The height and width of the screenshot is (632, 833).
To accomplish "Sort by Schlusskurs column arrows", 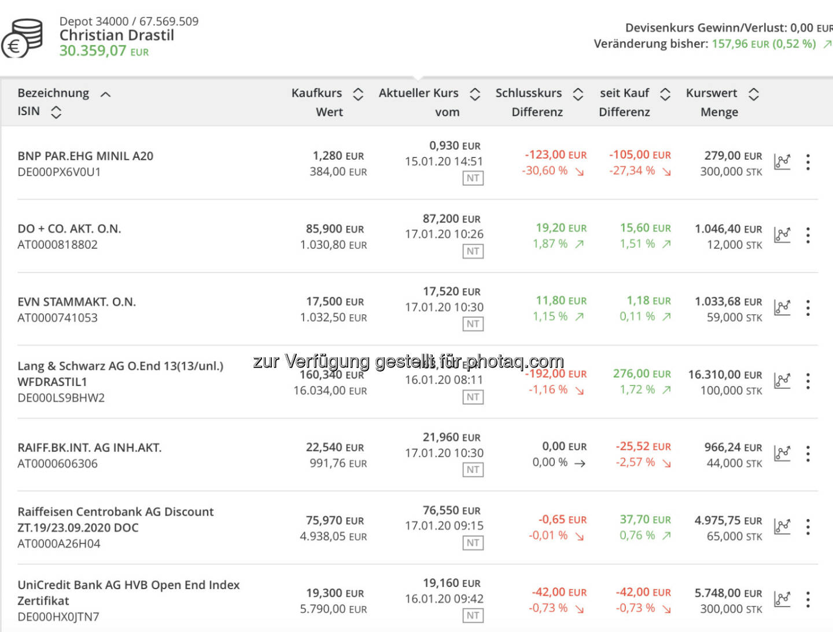I will 578,94.
